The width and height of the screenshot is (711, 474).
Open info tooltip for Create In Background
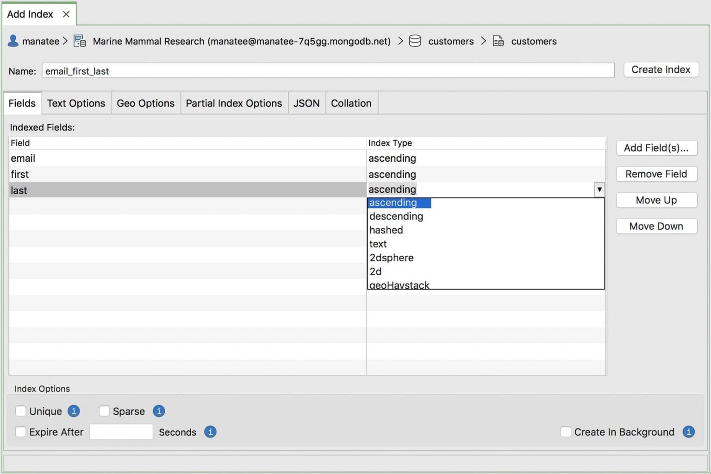pyautogui.click(x=688, y=431)
